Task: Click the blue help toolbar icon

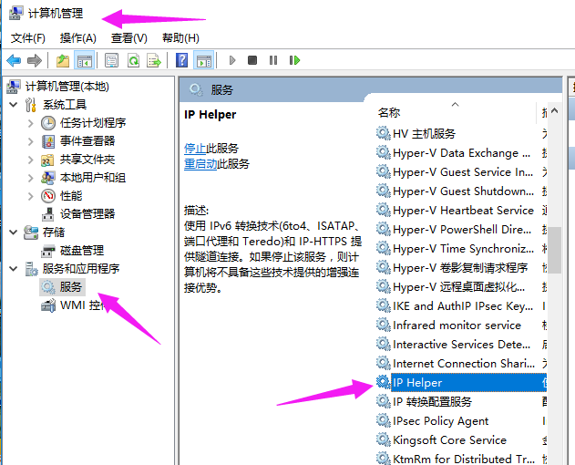Action: point(182,60)
